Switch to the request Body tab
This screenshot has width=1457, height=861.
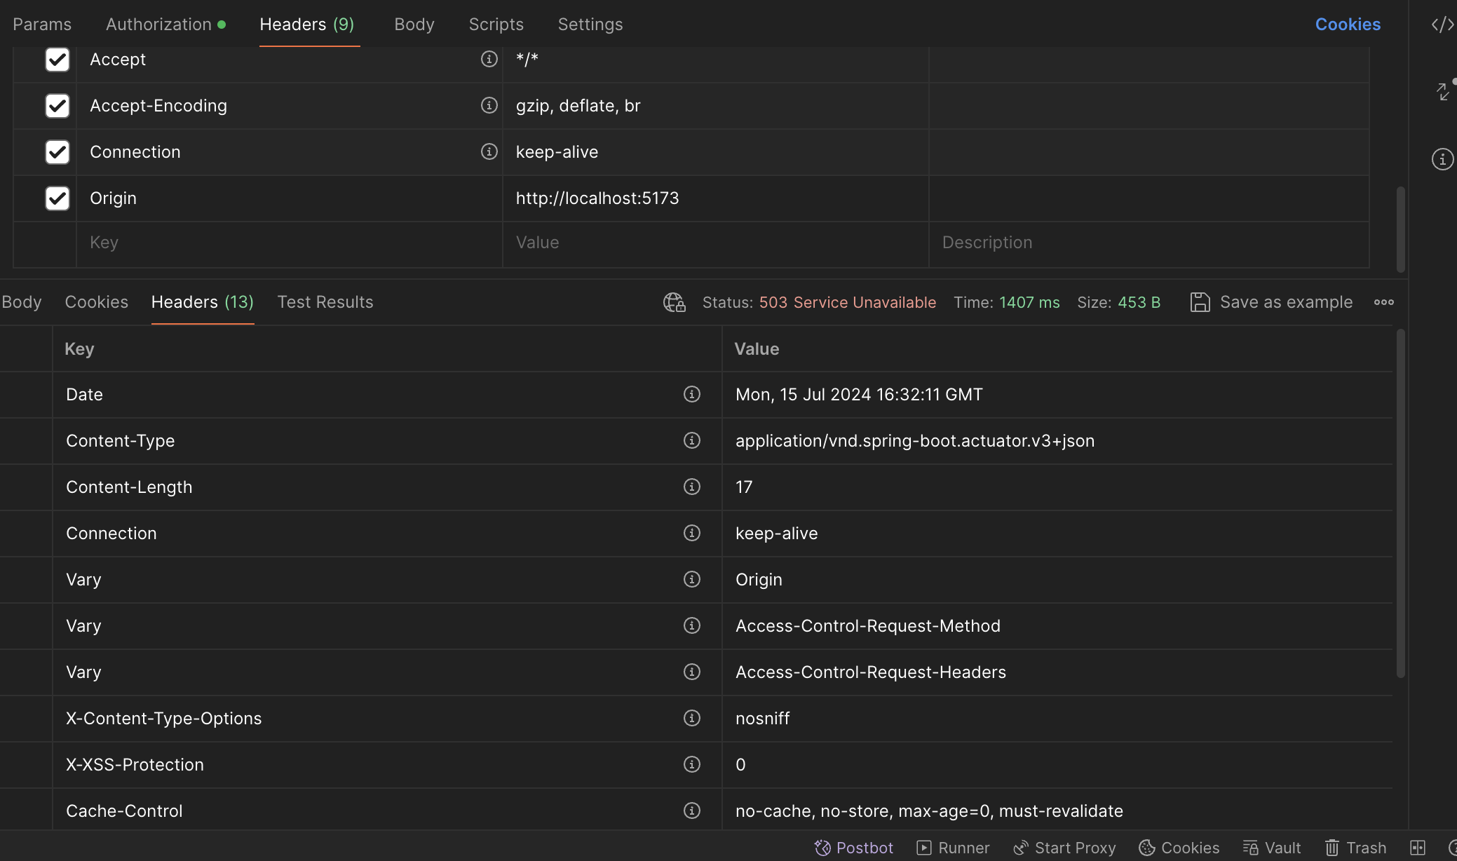tap(414, 25)
